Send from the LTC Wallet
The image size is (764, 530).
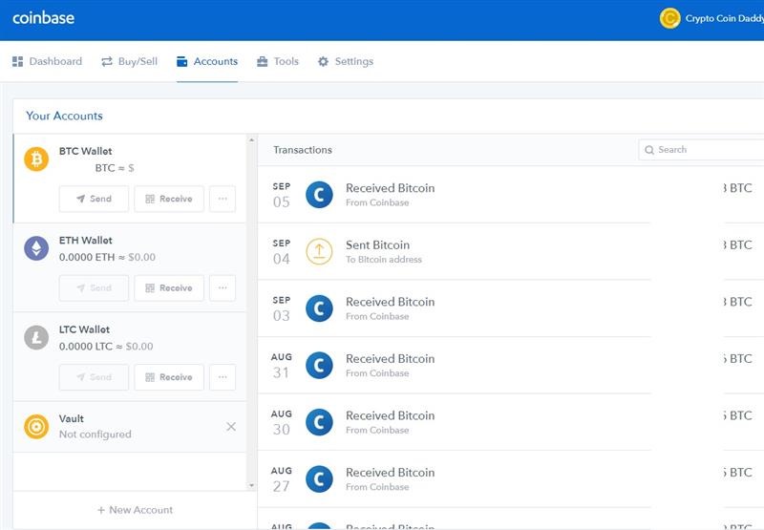pyautogui.click(x=94, y=377)
